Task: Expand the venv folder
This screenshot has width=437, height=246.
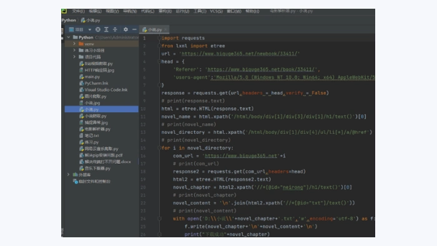Action: pyautogui.click(x=74, y=44)
